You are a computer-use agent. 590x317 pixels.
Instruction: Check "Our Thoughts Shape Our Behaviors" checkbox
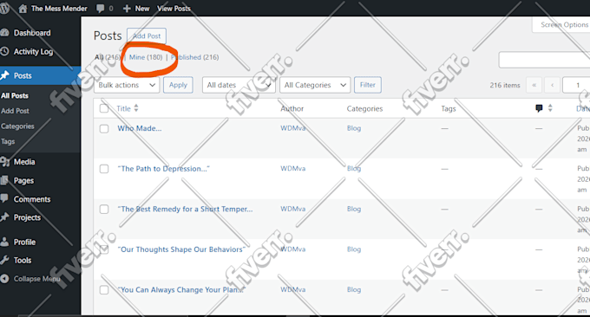tap(104, 249)
